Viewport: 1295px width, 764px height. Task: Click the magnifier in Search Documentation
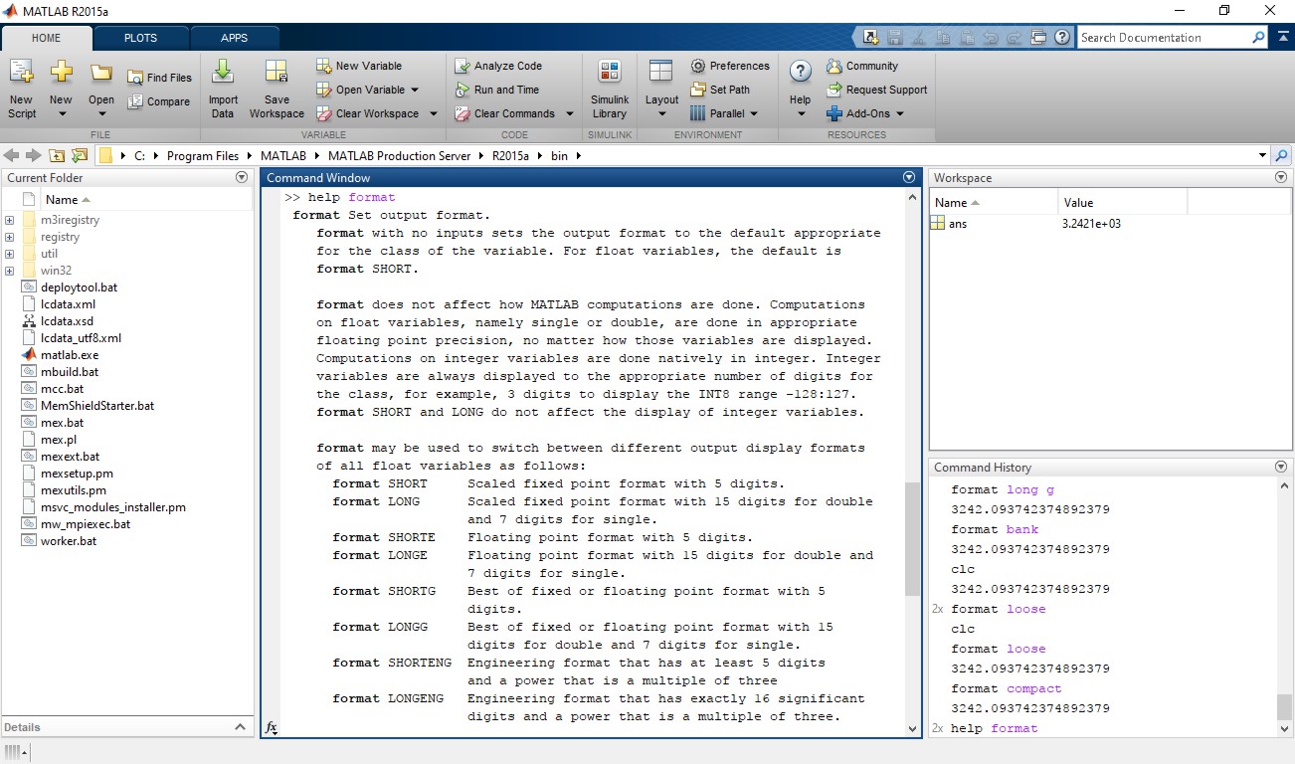click(x=1258, y=38)
